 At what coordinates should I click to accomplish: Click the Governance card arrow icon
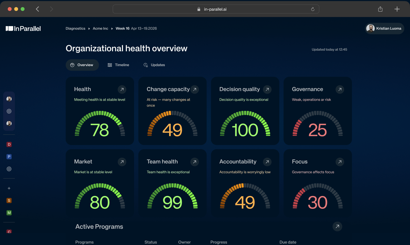pyautogui.click(x=340, y=89)
